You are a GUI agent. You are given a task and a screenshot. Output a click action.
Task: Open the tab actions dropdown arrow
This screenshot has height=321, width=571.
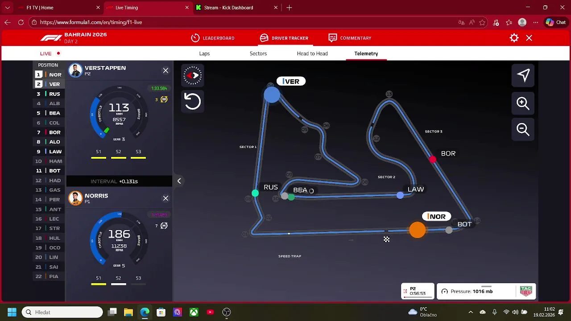8,8
